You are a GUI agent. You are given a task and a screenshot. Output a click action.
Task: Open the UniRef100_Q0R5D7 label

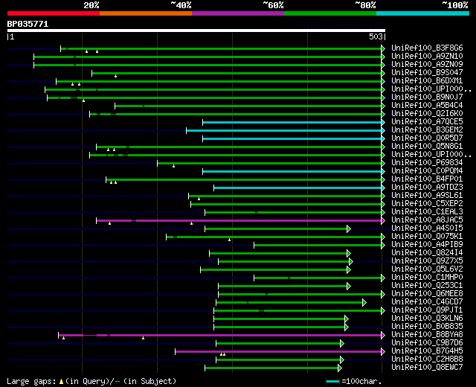coord(427,138)
